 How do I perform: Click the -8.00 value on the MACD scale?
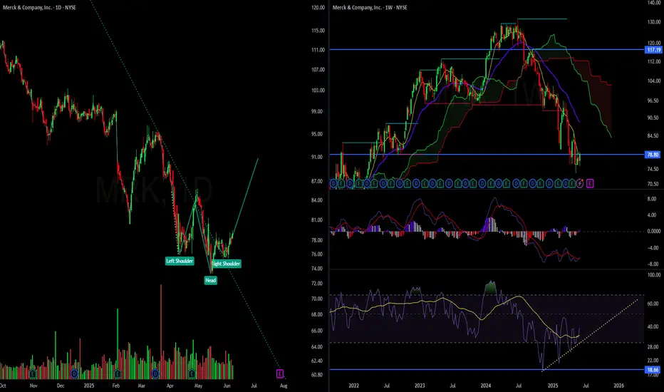(653, 264)
